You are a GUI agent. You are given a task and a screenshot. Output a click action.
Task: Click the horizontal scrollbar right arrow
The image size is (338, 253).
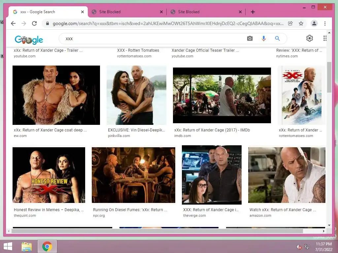323,231
